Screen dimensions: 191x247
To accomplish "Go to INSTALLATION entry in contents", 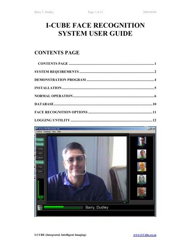I will pyautogui.click(x=95, y=88).
